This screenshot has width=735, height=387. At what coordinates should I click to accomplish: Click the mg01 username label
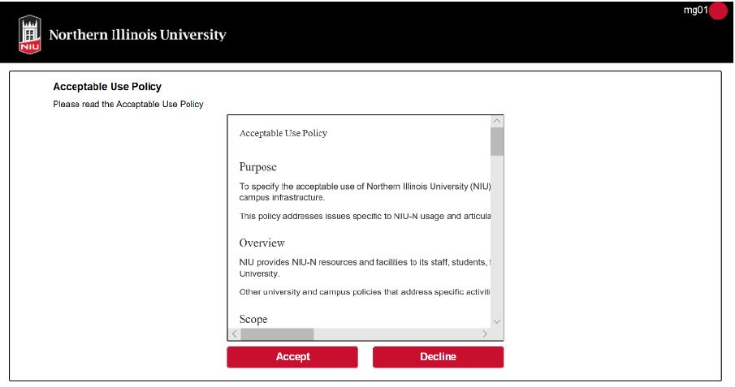pyautogui.click(x=696, y=11)
